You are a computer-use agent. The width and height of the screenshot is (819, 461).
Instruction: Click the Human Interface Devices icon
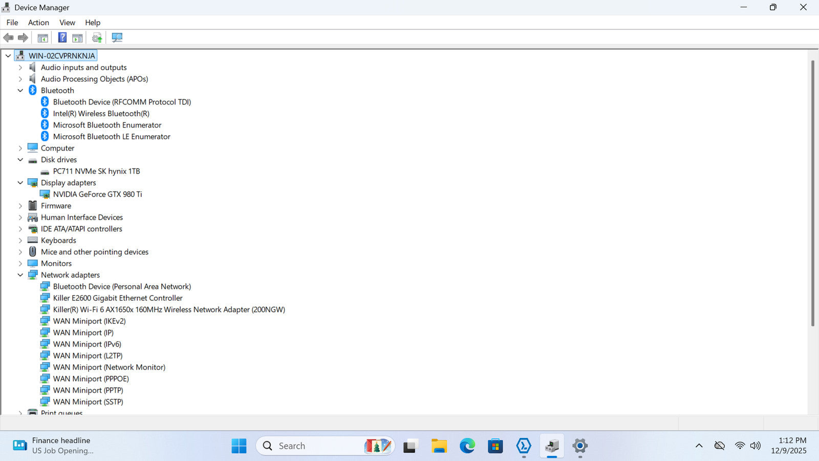tap(33, 217)
